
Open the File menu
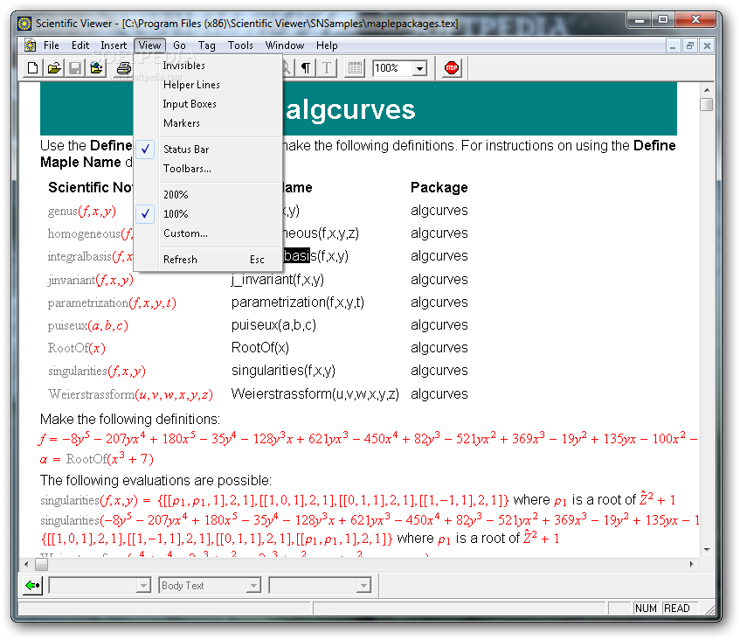coord(51,45)
